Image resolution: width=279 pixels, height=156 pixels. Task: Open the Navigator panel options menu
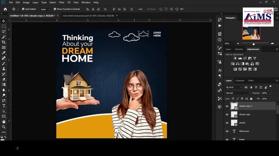277,18
